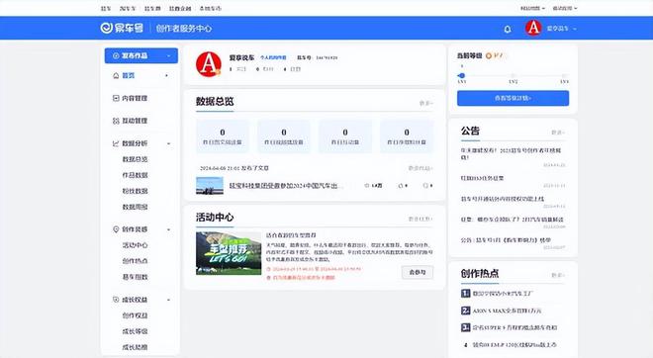The image size is (653, 358).
Task: Select 粉丝数据 in sidebar
Action: tap(135, 191)
